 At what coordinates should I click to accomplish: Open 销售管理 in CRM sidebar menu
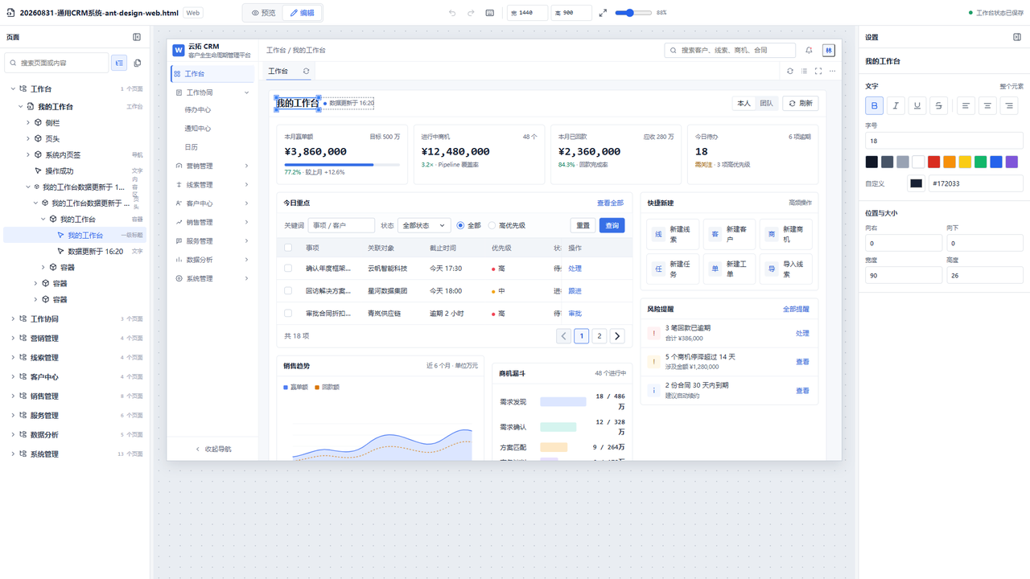[x=213, y=222]
